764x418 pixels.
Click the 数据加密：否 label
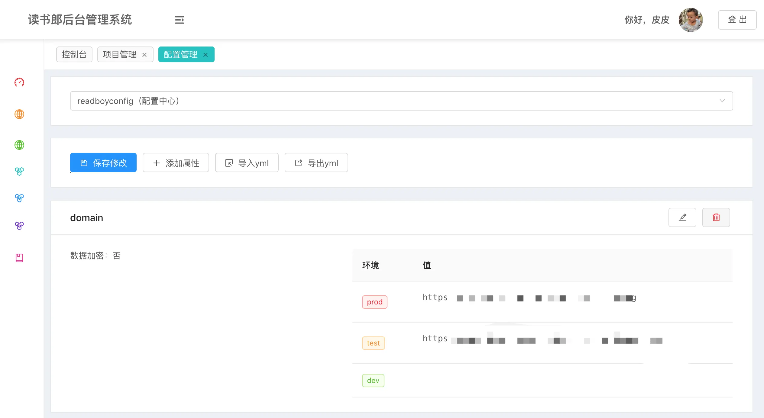[95, 256]
